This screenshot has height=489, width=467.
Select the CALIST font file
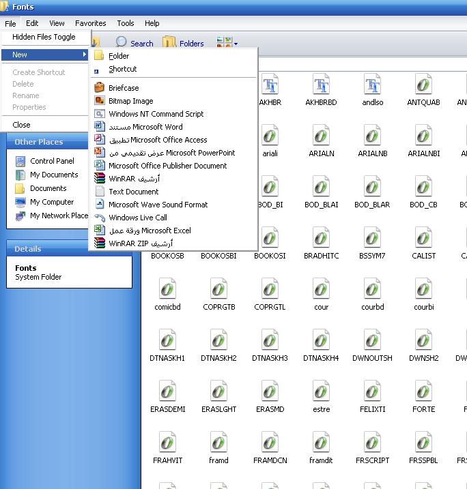click(423, 243)
